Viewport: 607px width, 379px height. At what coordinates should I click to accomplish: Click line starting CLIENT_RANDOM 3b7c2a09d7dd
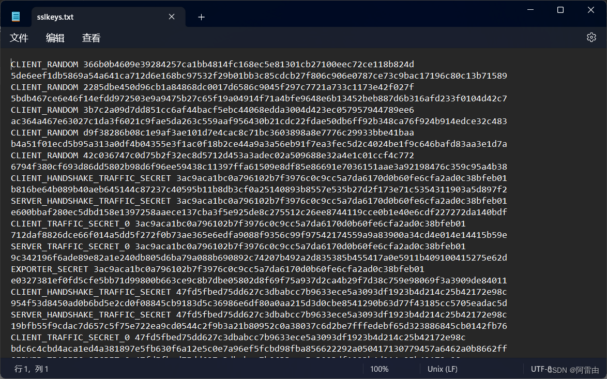212,110
